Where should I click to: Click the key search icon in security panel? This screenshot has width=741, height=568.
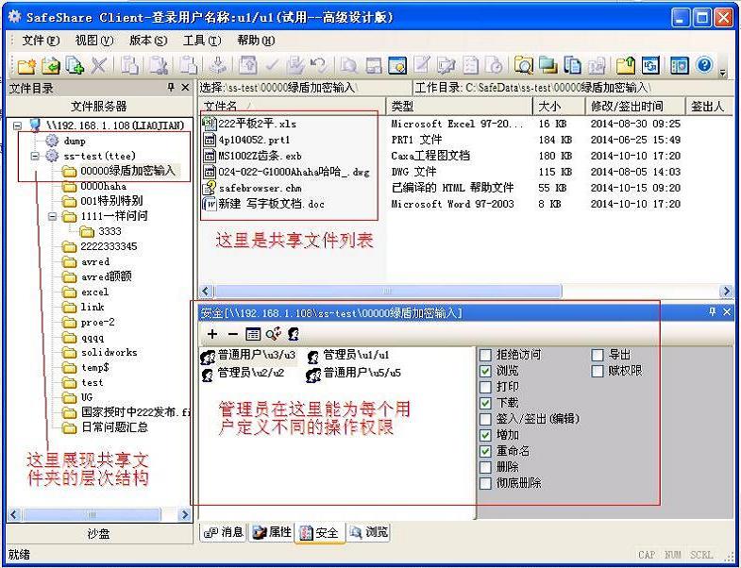tap(273, 334)
